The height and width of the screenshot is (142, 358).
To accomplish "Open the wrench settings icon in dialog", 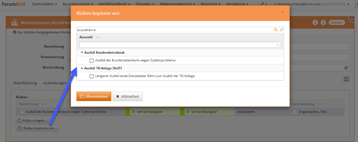I will (x=281, y=30).
